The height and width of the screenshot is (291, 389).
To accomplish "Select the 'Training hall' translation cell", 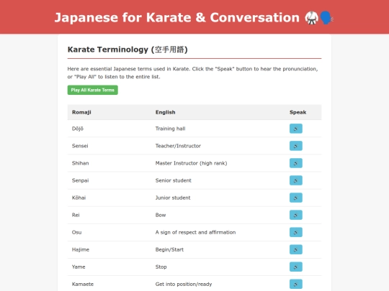I will click(170, 129).
